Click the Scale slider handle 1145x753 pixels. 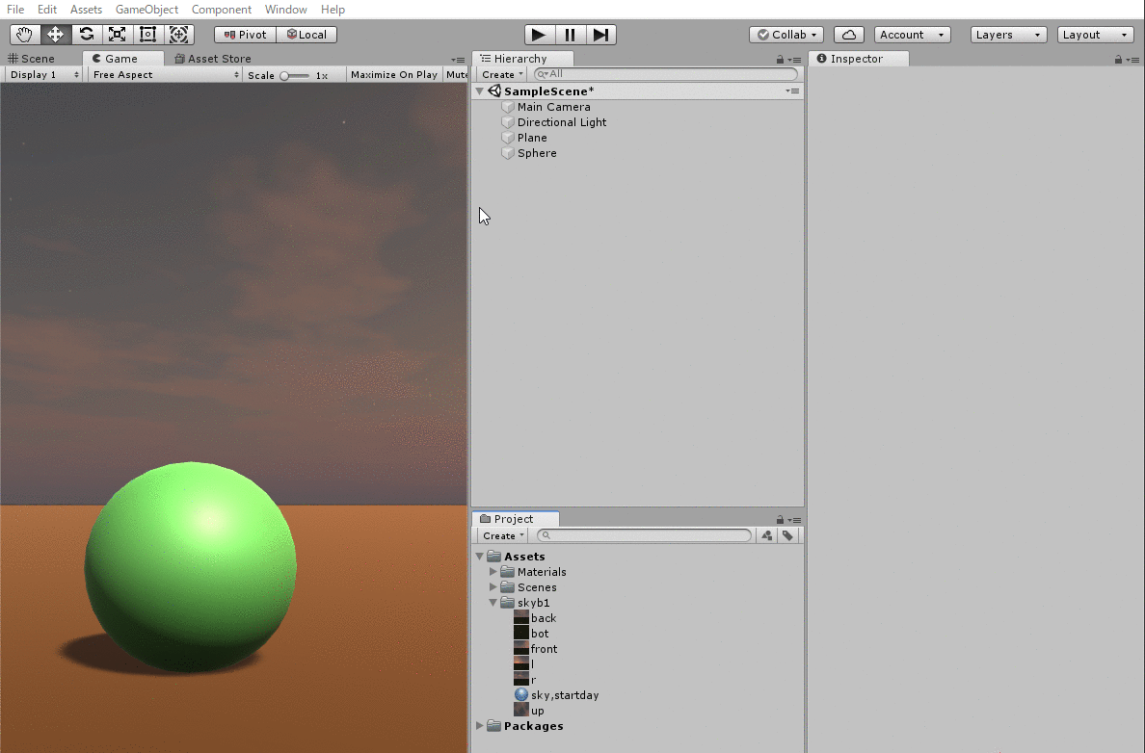click(x=285, y=75)
